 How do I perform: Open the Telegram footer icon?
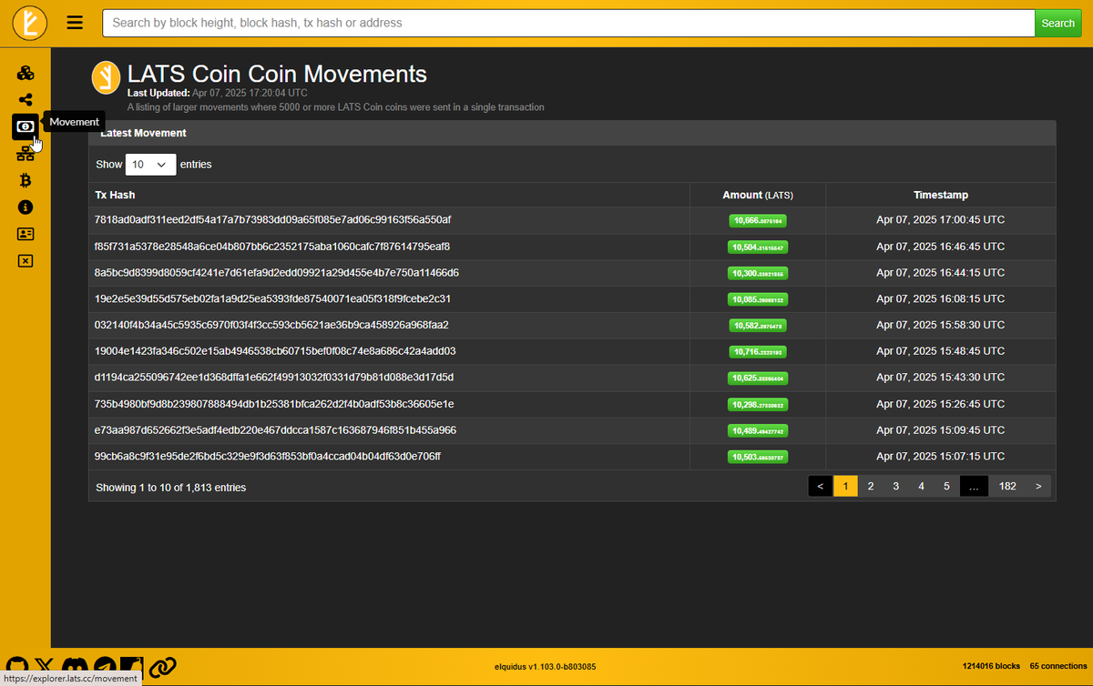[106, 667]
